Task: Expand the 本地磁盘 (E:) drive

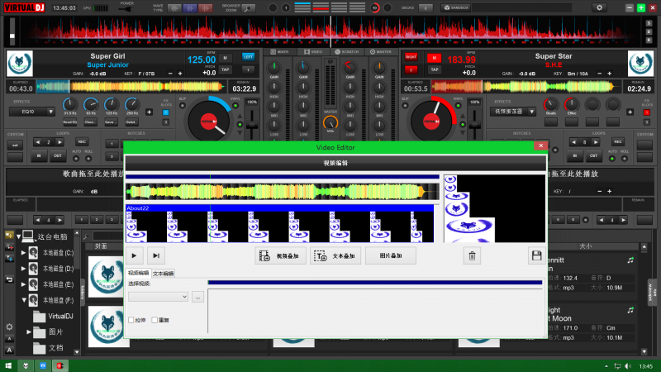Action: pos(24,284)
